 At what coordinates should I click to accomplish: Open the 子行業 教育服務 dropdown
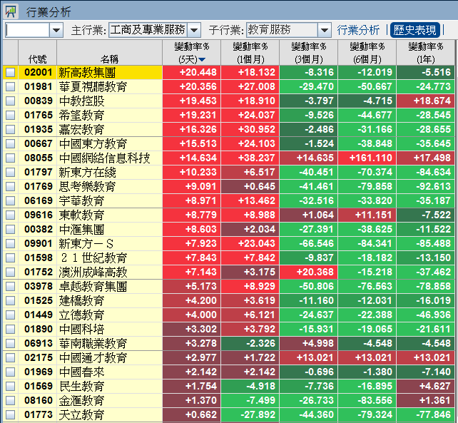325,30
